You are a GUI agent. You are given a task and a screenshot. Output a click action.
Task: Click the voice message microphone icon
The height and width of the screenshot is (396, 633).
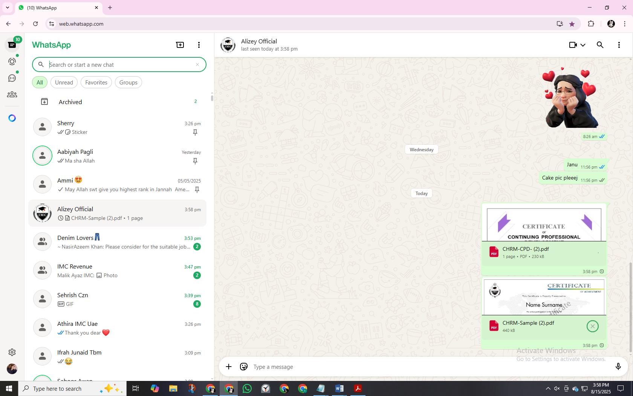(x=618, y=367)
